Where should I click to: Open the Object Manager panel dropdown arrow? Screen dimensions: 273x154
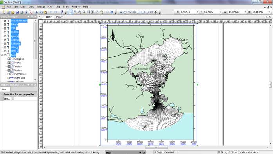(x=28, y=16)
